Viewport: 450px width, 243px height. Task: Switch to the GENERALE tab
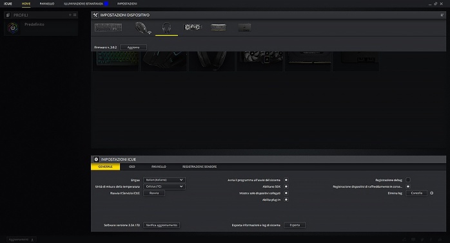pyautogui.click(x=105, y=166)
